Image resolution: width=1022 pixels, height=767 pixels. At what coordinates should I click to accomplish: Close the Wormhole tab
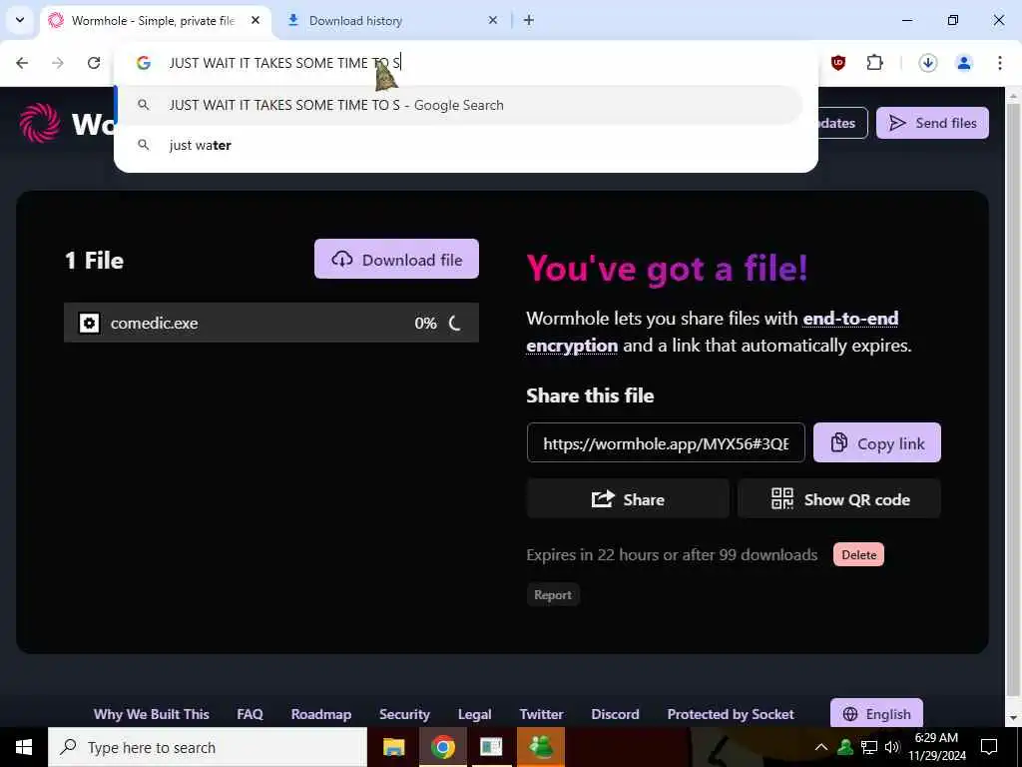[x=255, y=20]
